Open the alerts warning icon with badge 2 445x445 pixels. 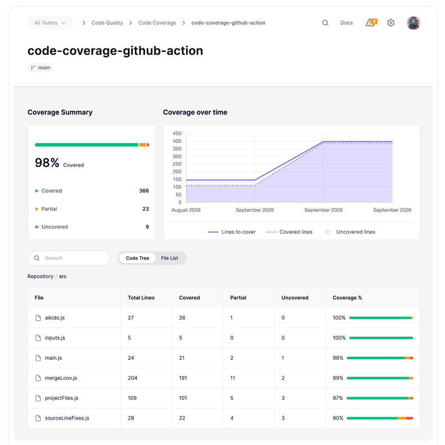pyautogui.click(x=371, y=22)
